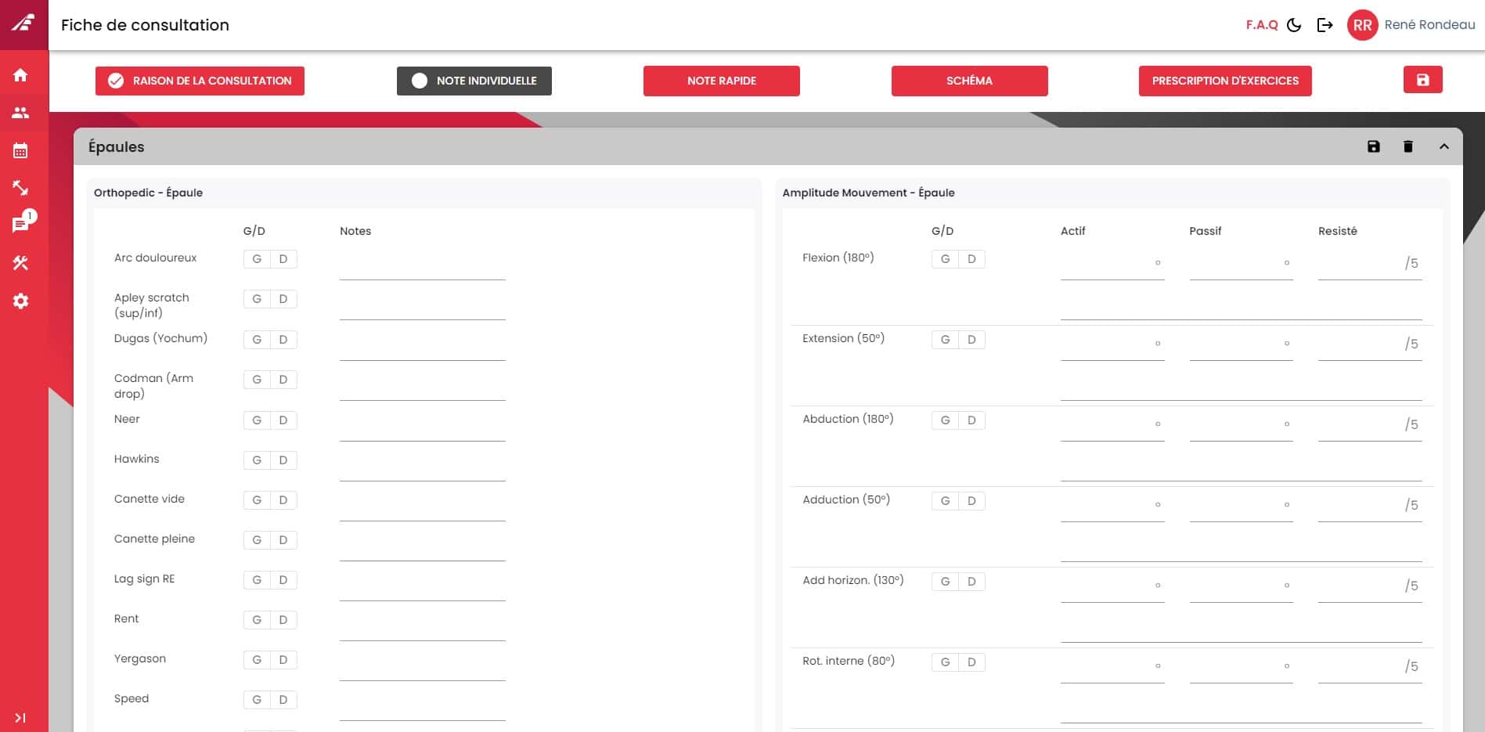Image resolution: width=1485 pixels, height=732 pixels.
Task: Delete the Épaules section with trash icon
Action: 1408,146
